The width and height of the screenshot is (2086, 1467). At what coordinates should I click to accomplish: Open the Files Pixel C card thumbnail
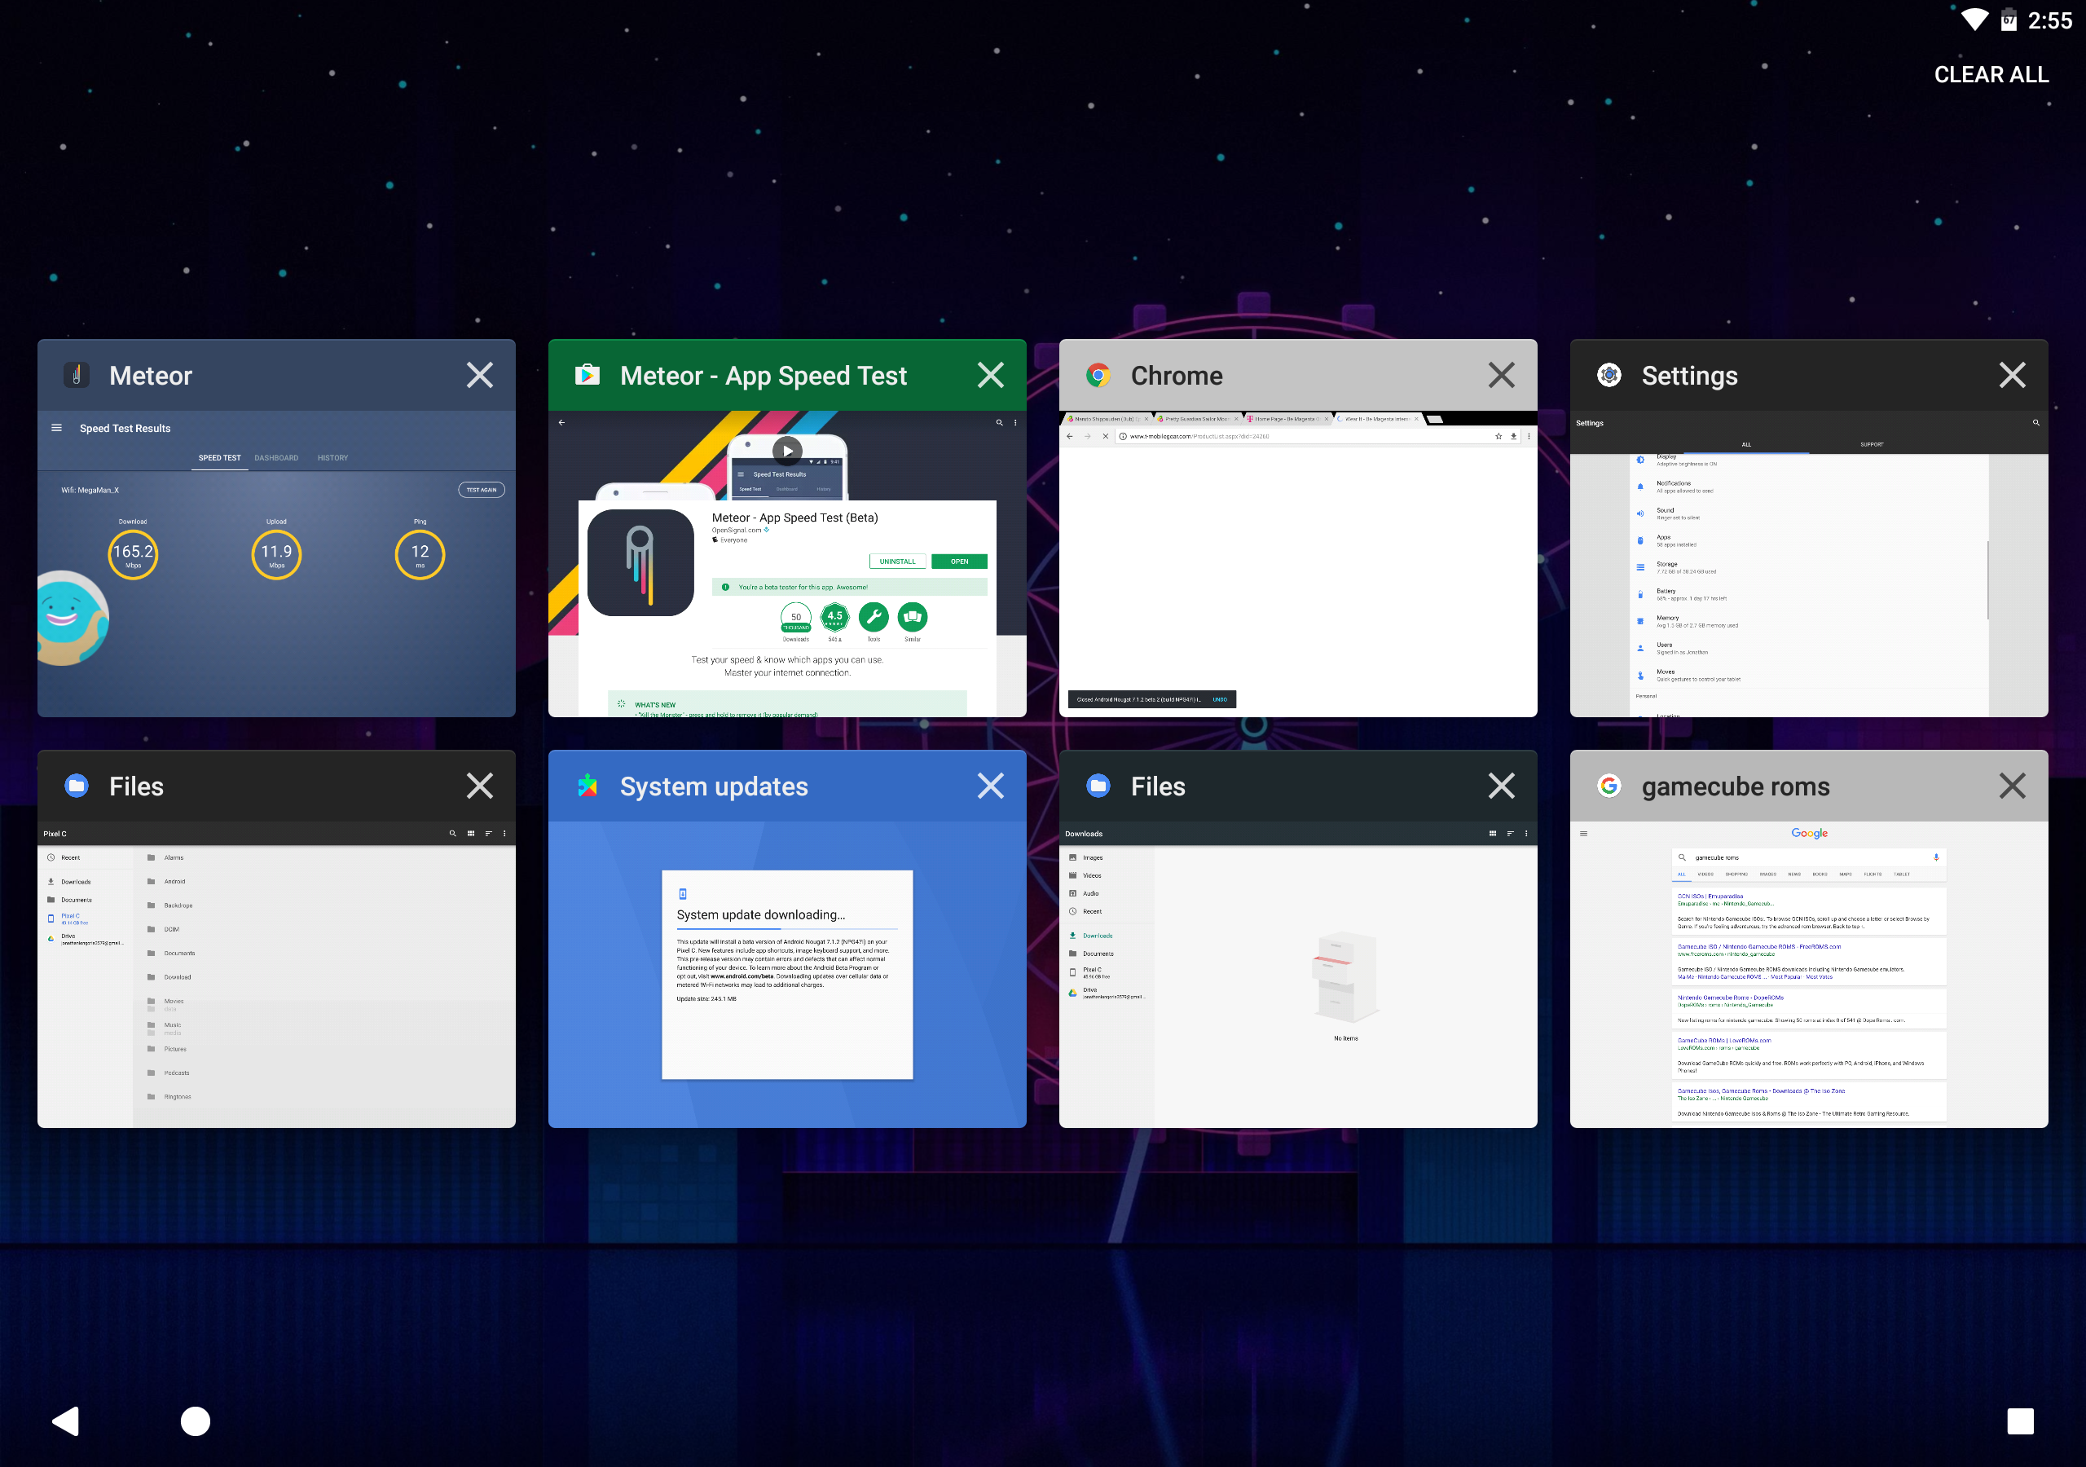click(x=276, y=975)
